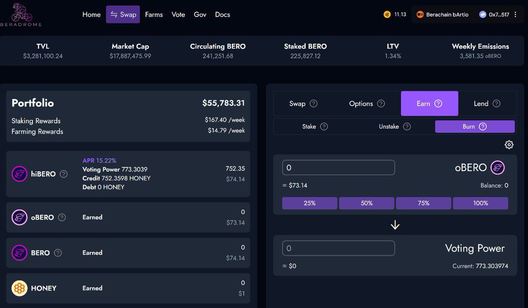Click the help icon beside hiBERO

pyautogui.click(x=64, y=174)
